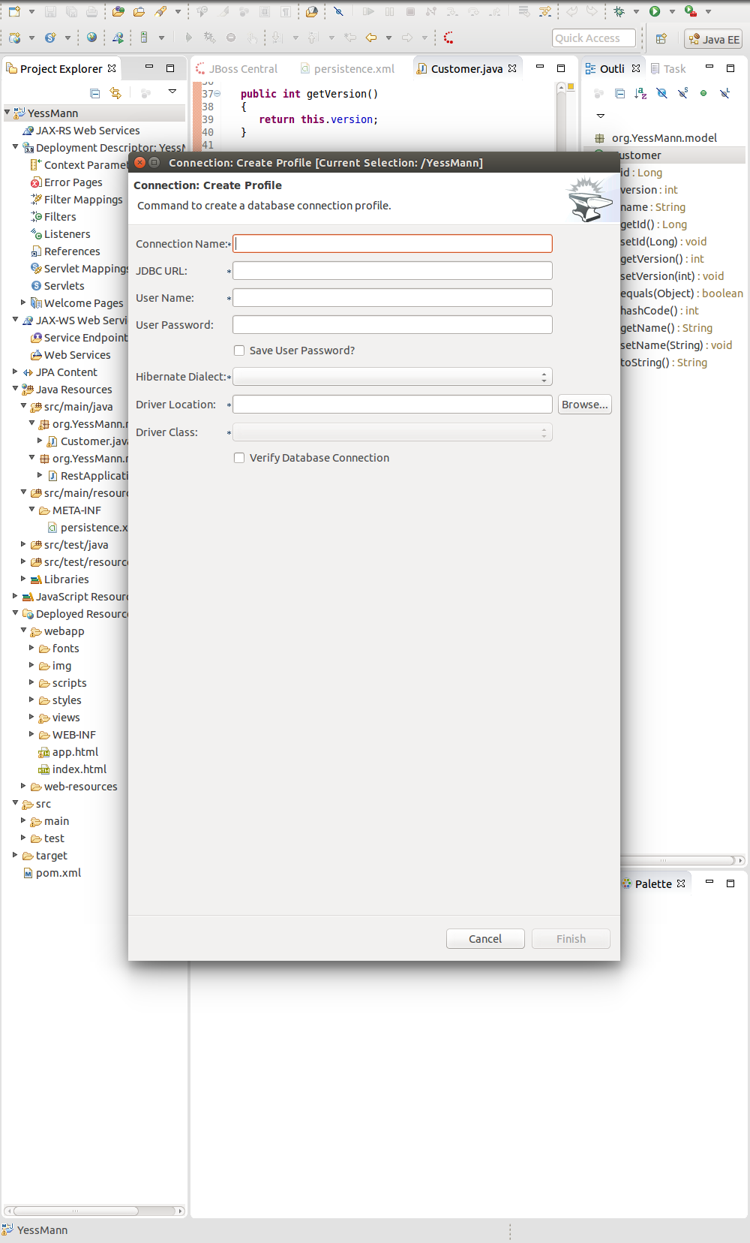The image size is (750, 1243).
Task: Click the green Run button icon
Action: click(x=655, y=11)
